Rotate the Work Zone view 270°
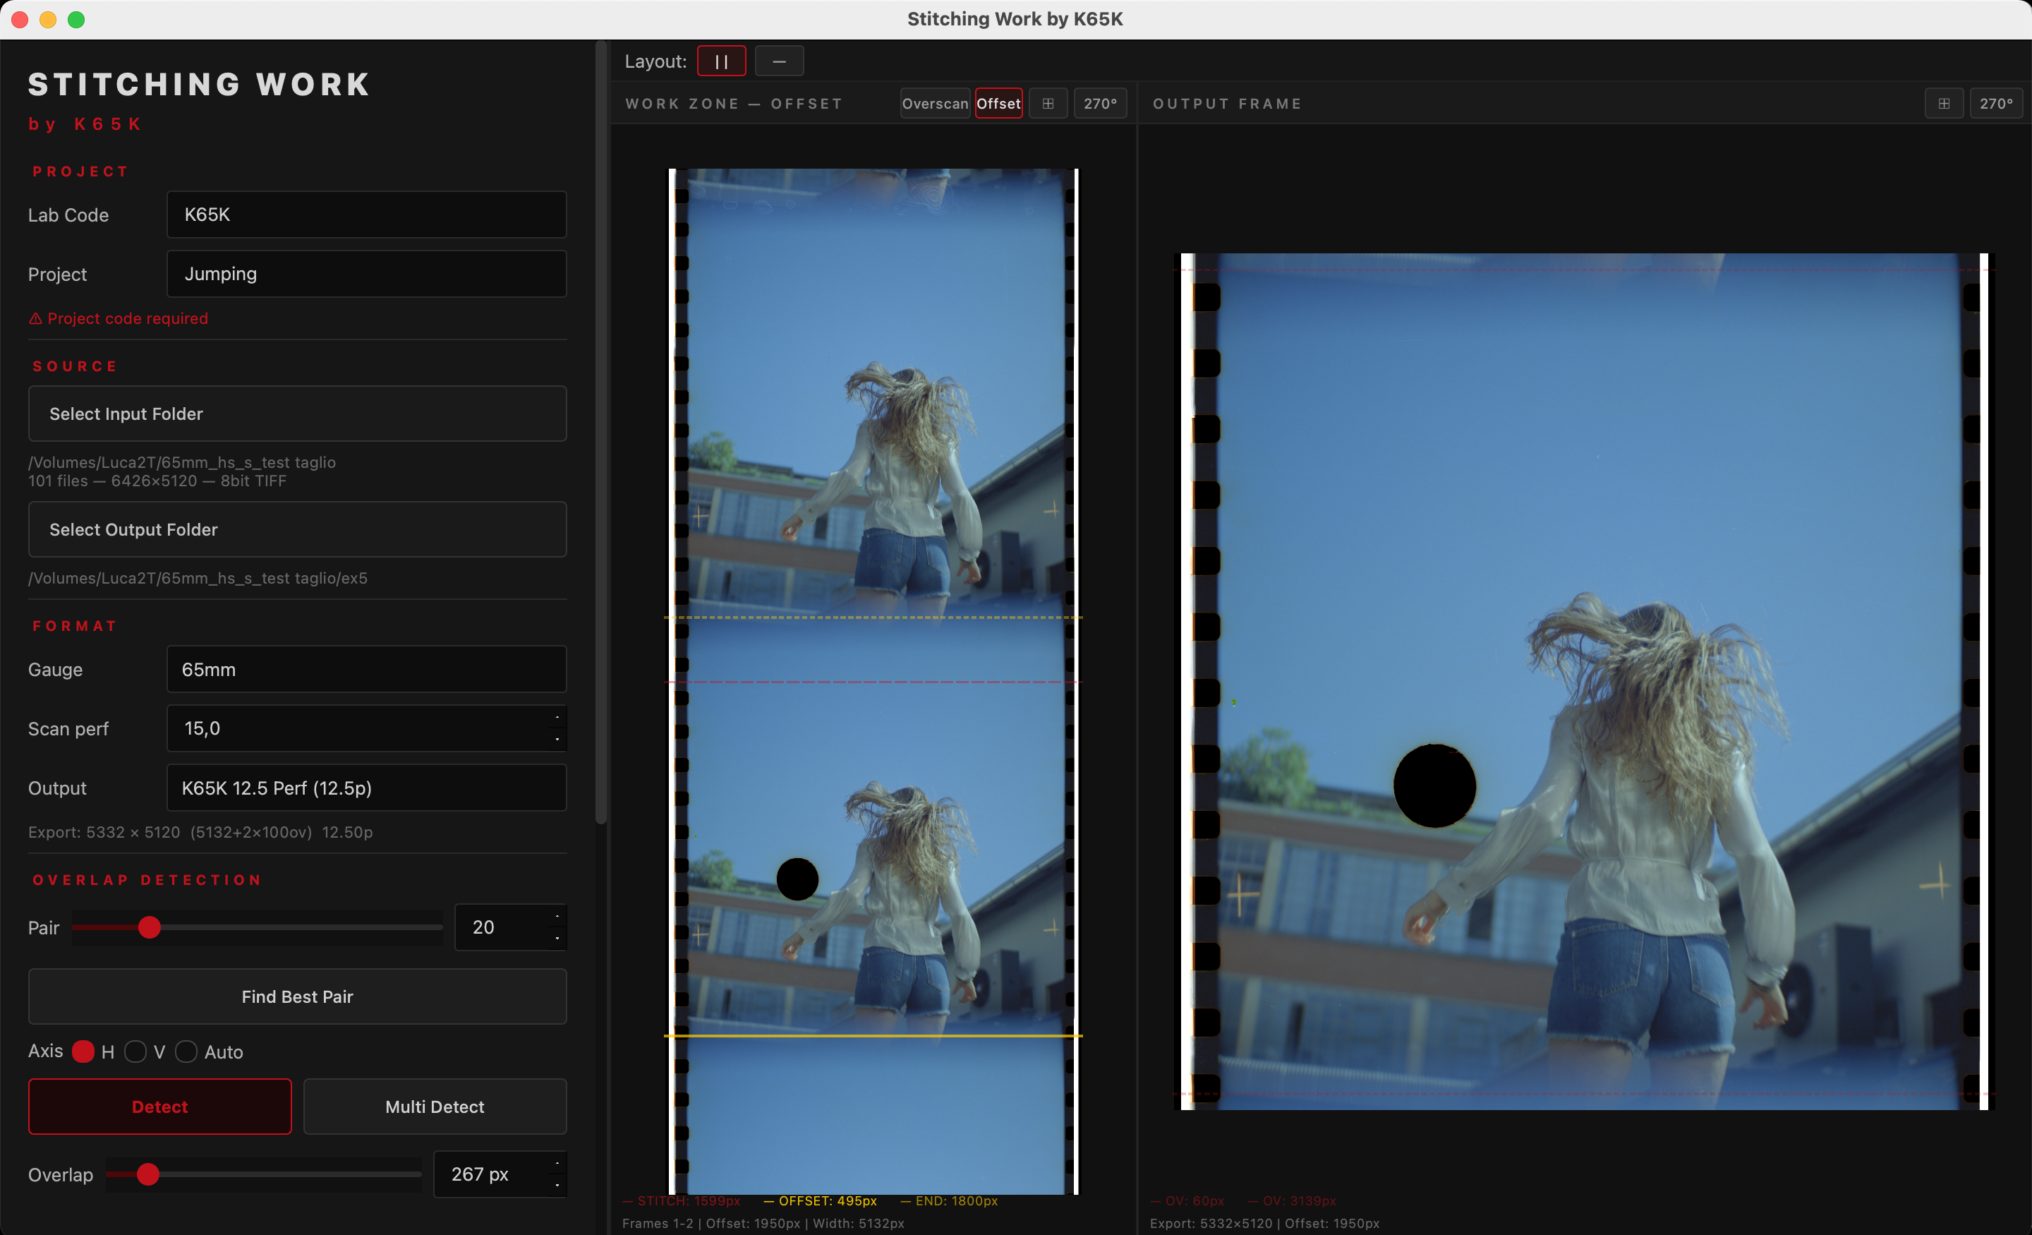 click(x=1100, y=103)
